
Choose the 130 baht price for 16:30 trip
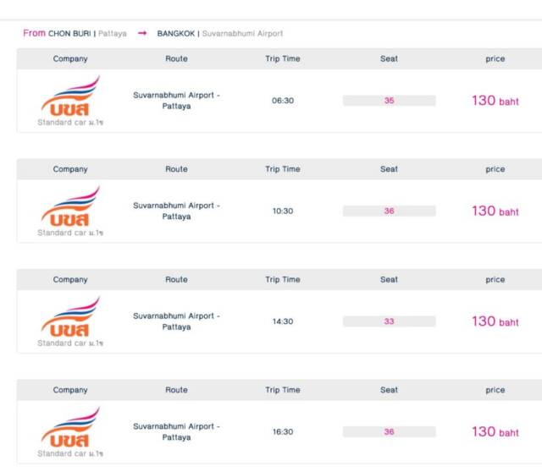tap(495, 432)
